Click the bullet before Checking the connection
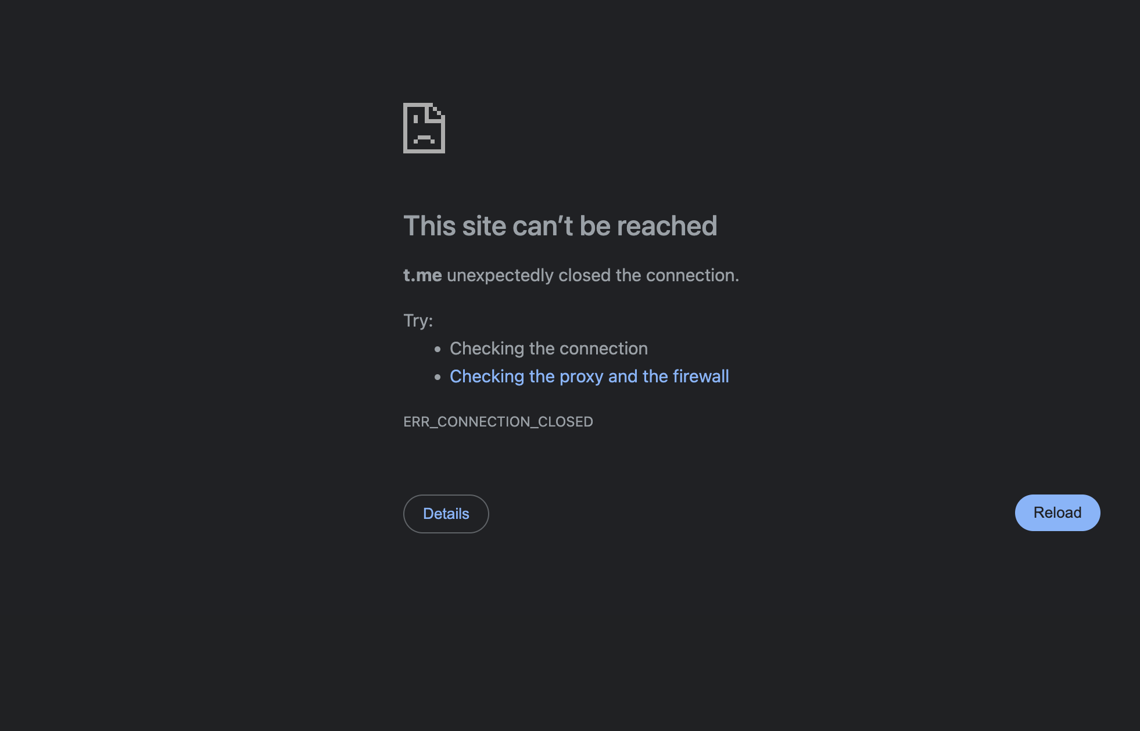1140x731 pixels. pyautogui.click(x=438, y=349)
